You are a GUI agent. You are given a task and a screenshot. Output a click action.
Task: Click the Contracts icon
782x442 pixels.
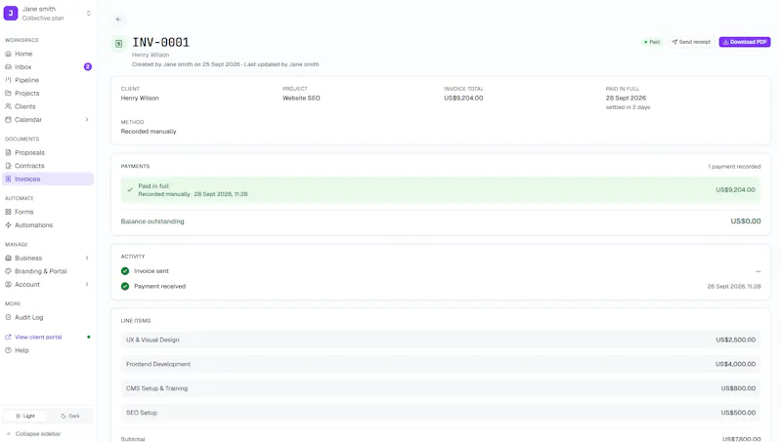[8, 166]
